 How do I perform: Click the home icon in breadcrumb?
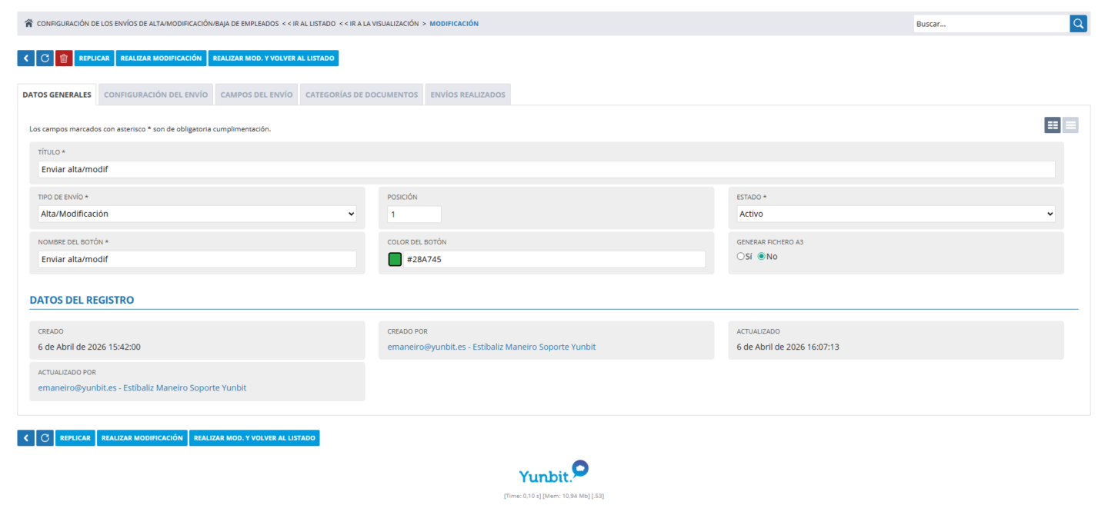(x=28, y=24)
